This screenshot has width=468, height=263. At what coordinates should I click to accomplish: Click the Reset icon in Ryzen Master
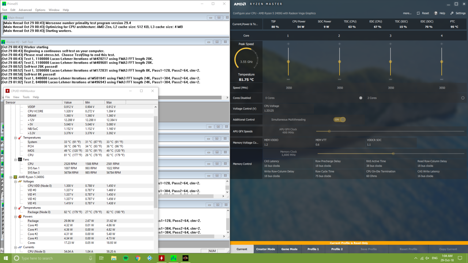pyautogui.click(x=418, y=13)
